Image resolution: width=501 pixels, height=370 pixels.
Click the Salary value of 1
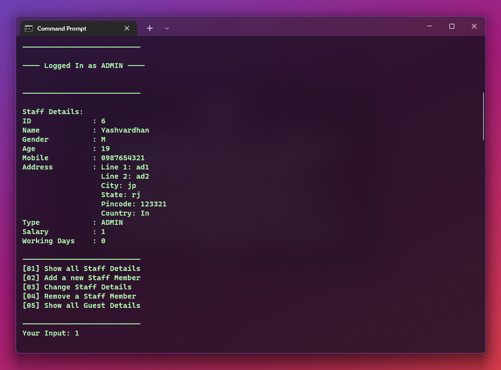click(x=103, y=231)
